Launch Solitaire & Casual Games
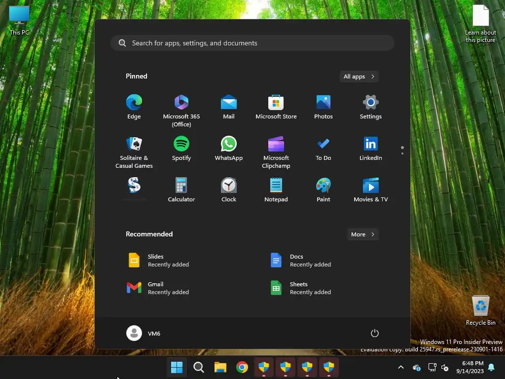Viewport: 505px width, 379px height. coord(134,152)
